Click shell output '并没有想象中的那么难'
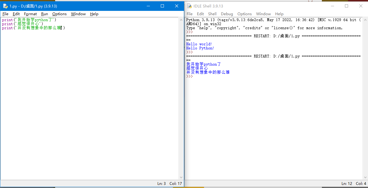Screen dimensions: 368x188 pyautogui.click(x=208, y=72)
